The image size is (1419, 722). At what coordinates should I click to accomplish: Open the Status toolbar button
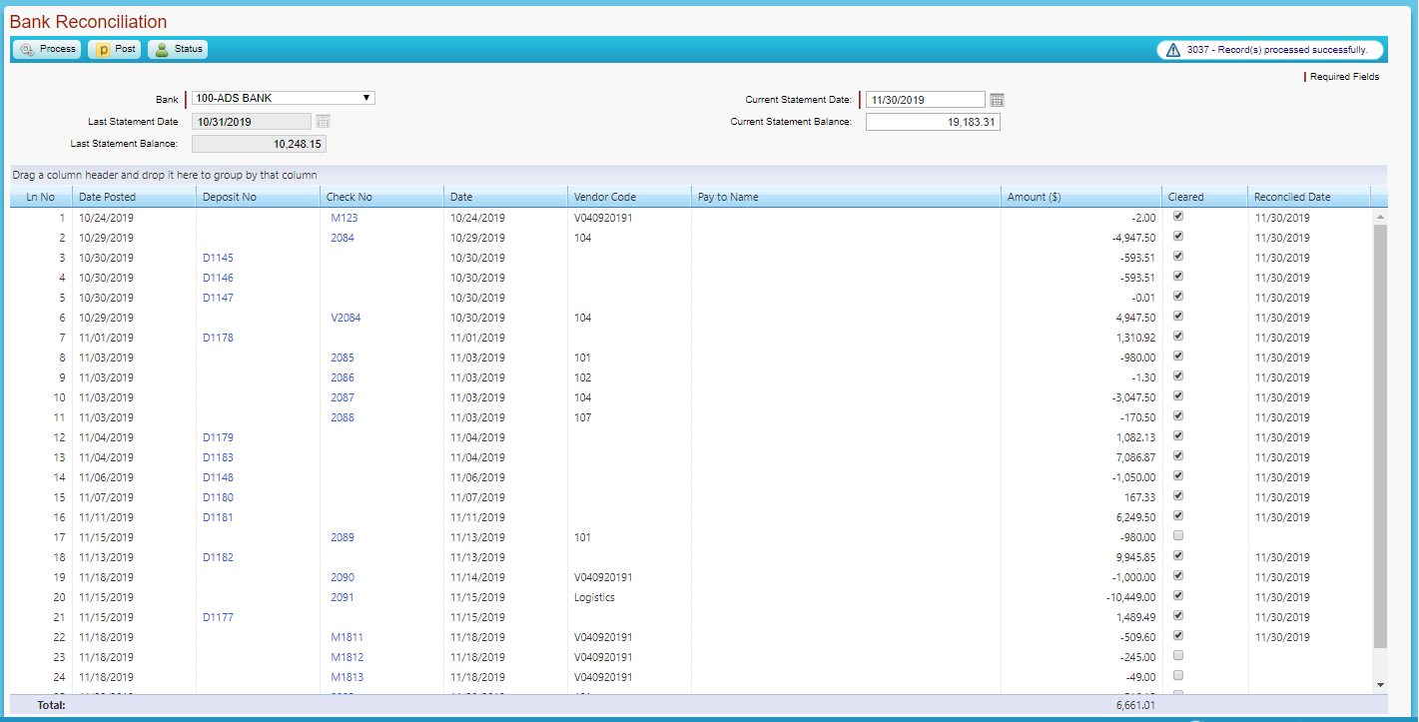pyautogui.click(x=178, y=49)
